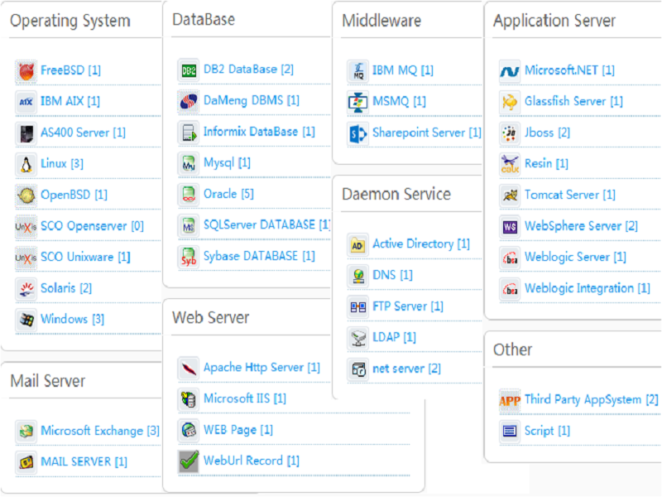Go to Microsoft Exchange [3] link

(100, 431)
